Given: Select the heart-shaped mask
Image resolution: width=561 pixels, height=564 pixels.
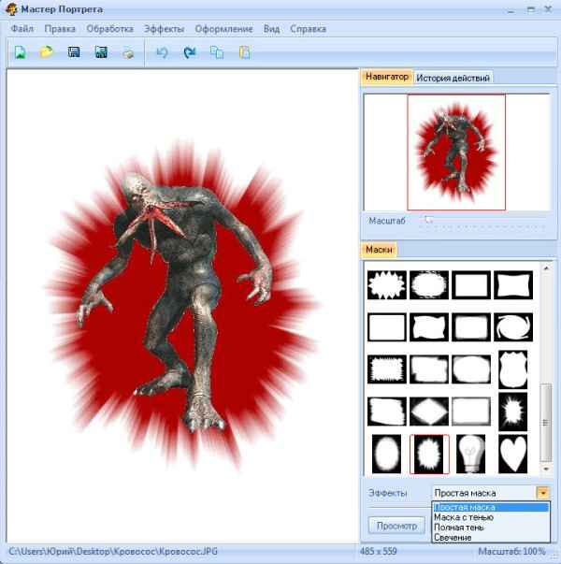Looking at the screenshot, I should click(512, 454).
